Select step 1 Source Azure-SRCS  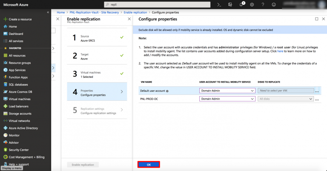pos(97,37)
